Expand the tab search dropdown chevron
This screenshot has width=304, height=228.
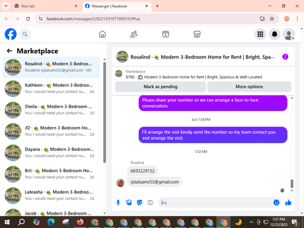6,6
